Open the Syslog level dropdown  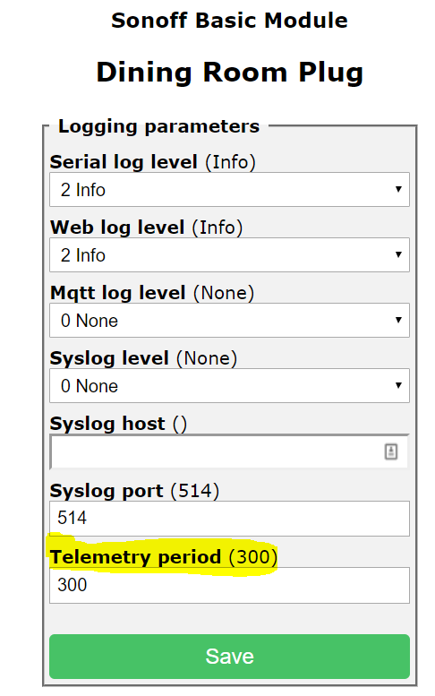point(229,385)
